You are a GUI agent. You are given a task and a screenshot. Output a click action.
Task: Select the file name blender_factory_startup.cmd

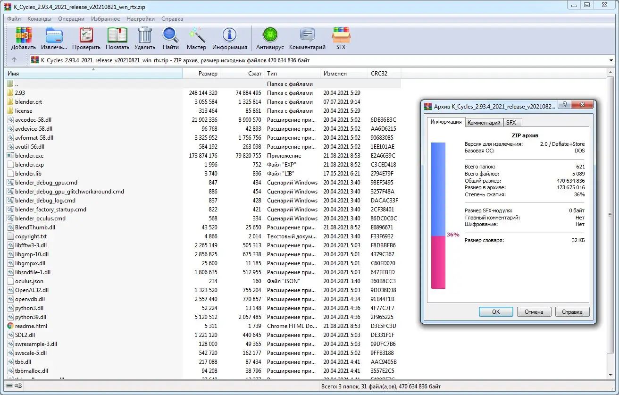pyautogui.click(x=50, y=210)
